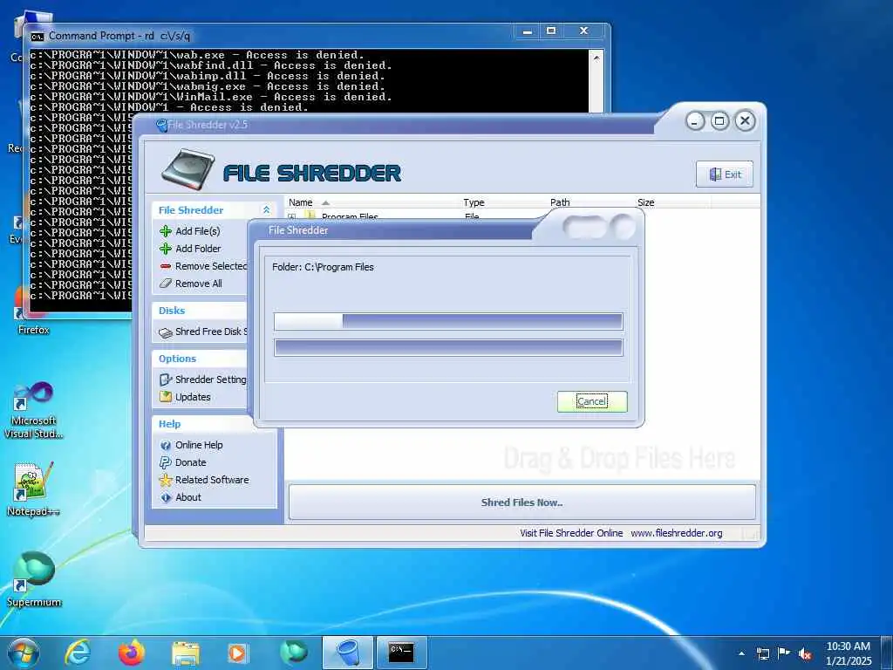The width and height of the screenshot is (893, 670).
Task: Open the www.fileshredder.org link
Action: [677, 533]
